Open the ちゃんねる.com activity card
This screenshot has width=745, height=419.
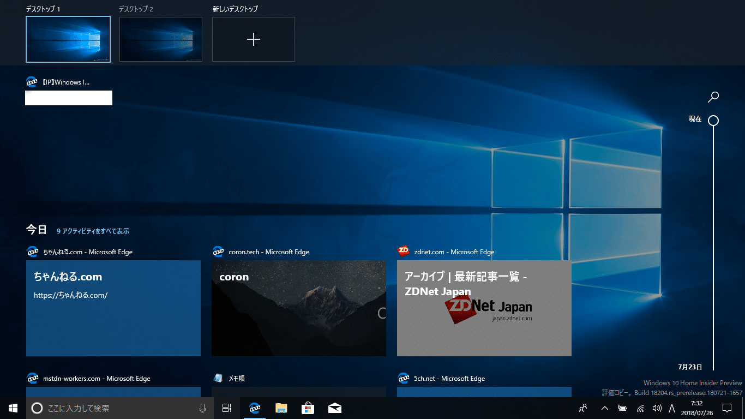click(x=113, y=308)
